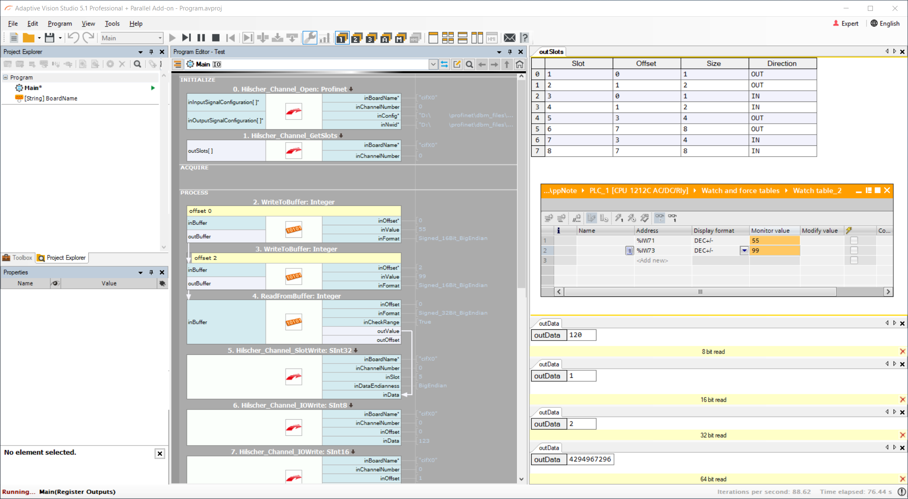Image resolution: width=908 pixels, height=499 pixels.
Task: Click the watch table horizontal scrollbar
Action: click(x=700, y=292)
